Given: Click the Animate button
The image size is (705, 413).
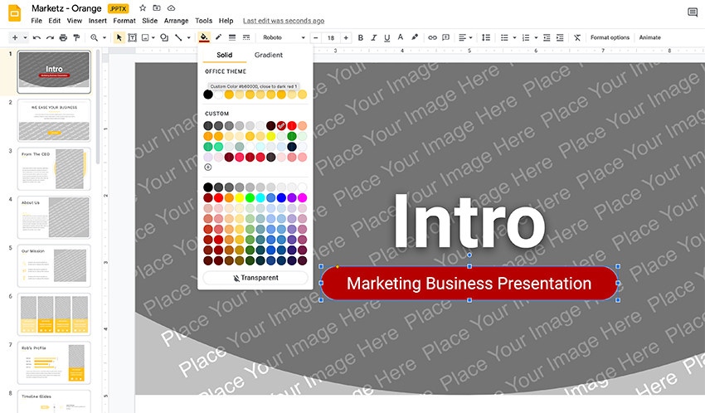Looking at the screenshot, I should (x=649, y=38).
